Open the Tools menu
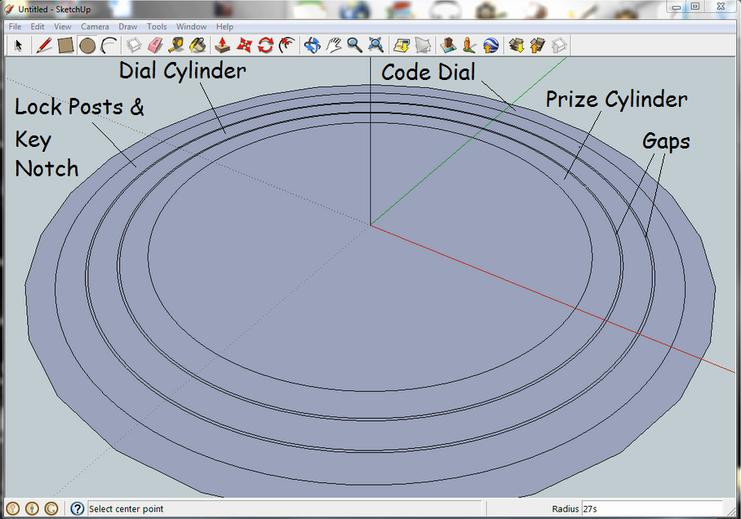 click(157, 26)
